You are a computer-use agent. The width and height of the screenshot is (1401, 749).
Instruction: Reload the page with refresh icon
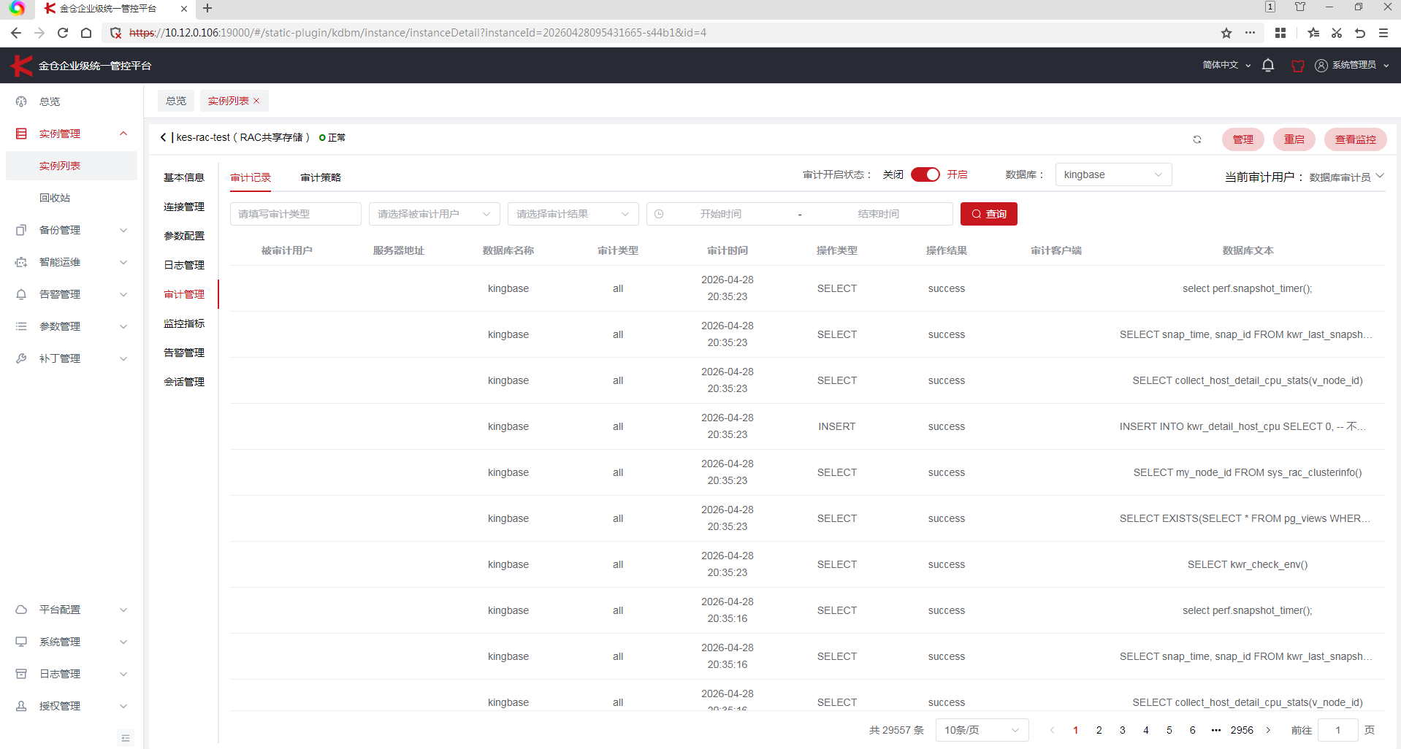63,33
